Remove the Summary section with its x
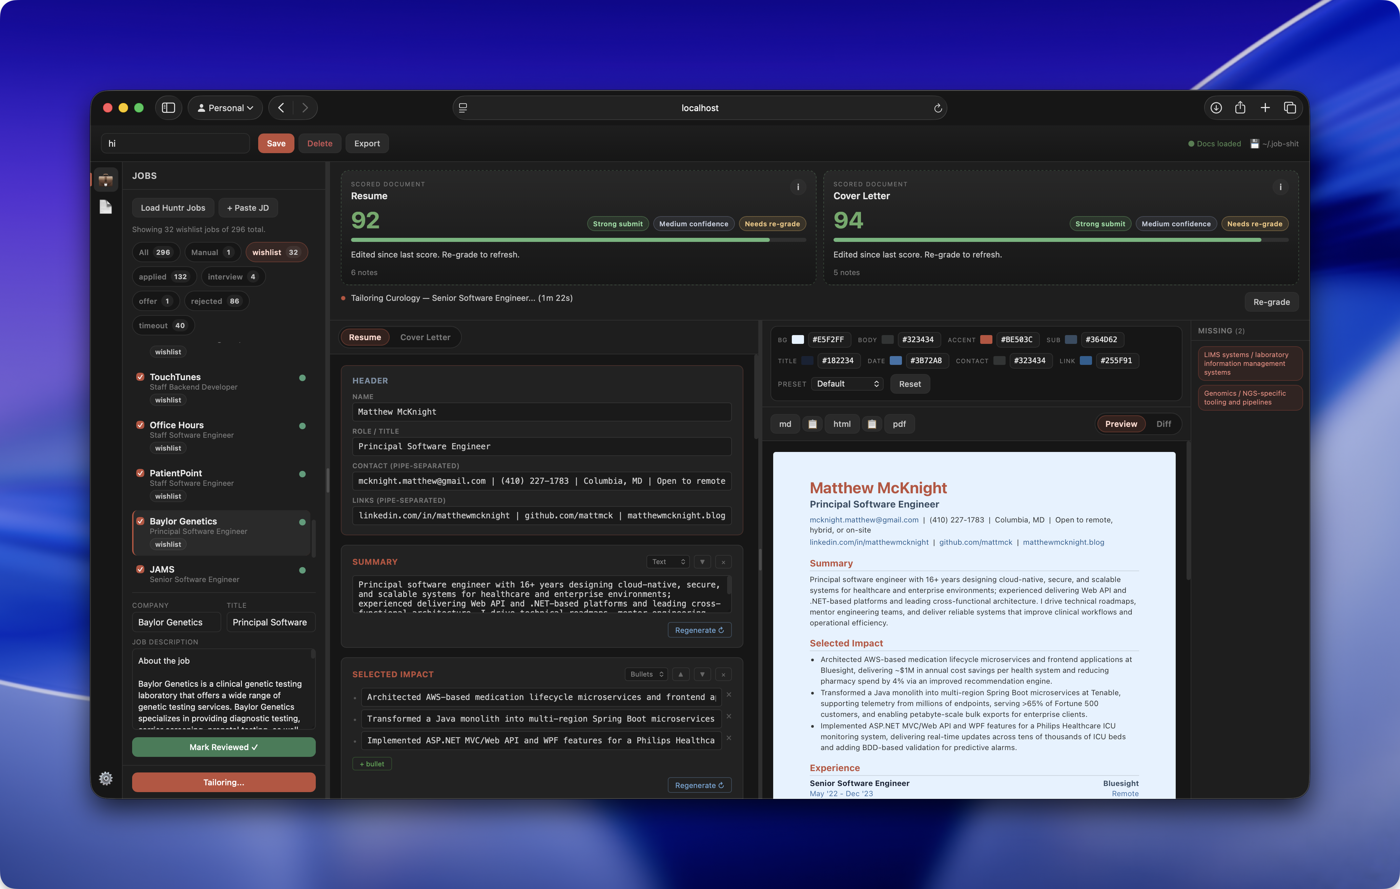This screenshot has height=889, width=1400. (723, 562)
